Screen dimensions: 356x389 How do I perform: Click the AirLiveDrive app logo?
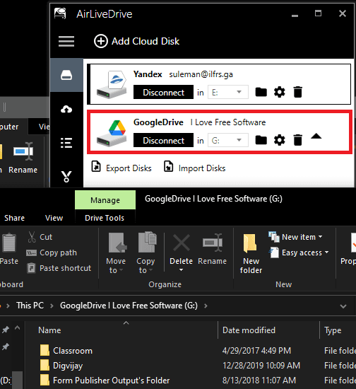pos(60,13)
